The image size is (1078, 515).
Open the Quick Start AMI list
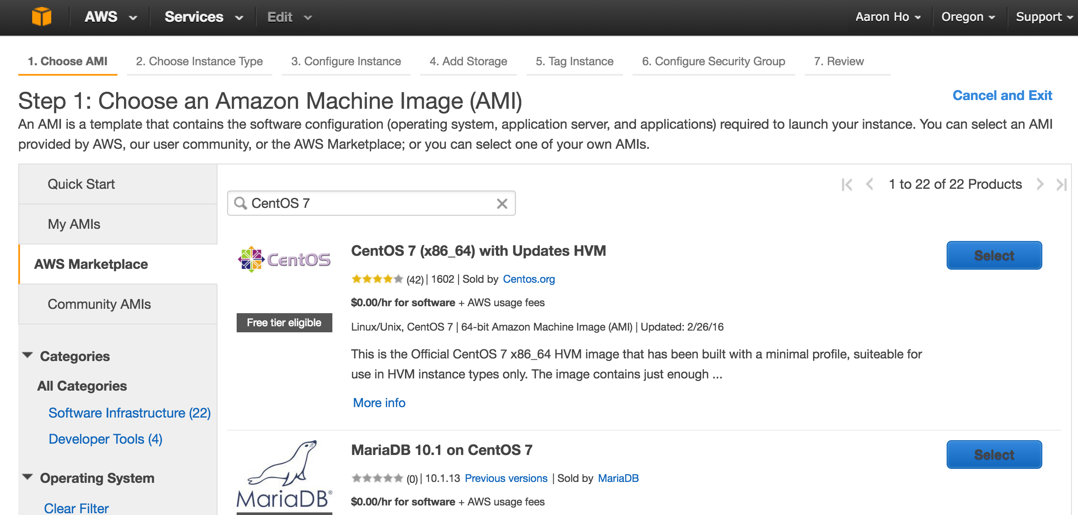118,184
